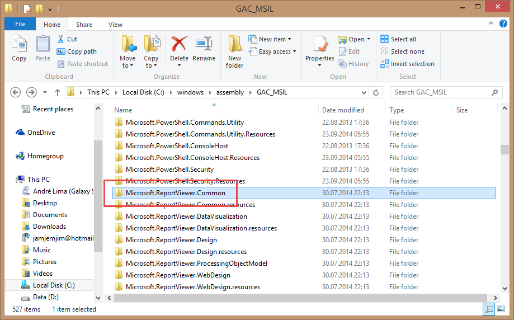
Task: Sort by Size column header
Action: (462, 110)
